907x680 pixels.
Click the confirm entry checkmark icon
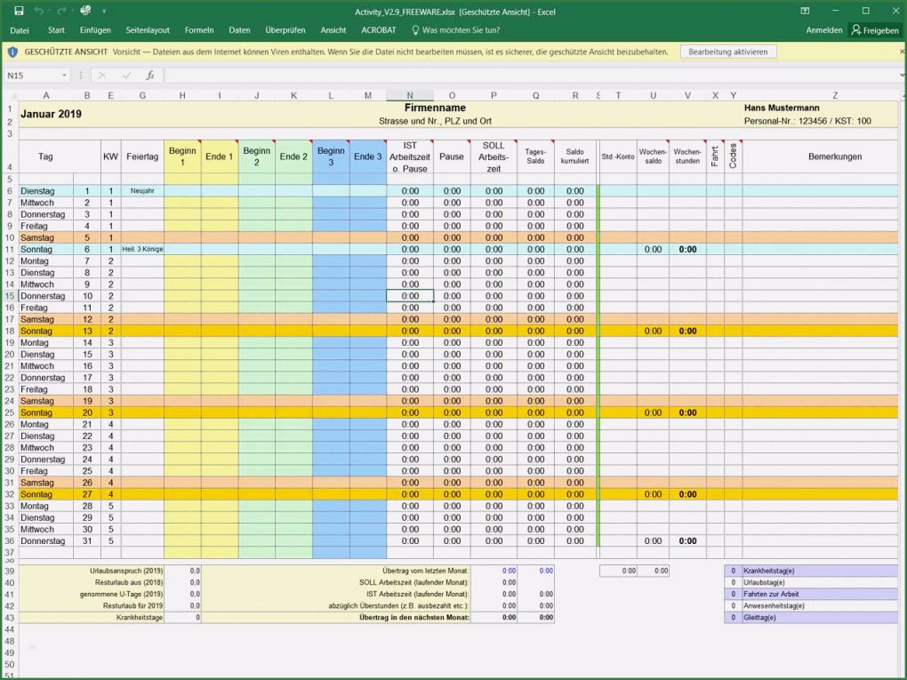[126, 76]
